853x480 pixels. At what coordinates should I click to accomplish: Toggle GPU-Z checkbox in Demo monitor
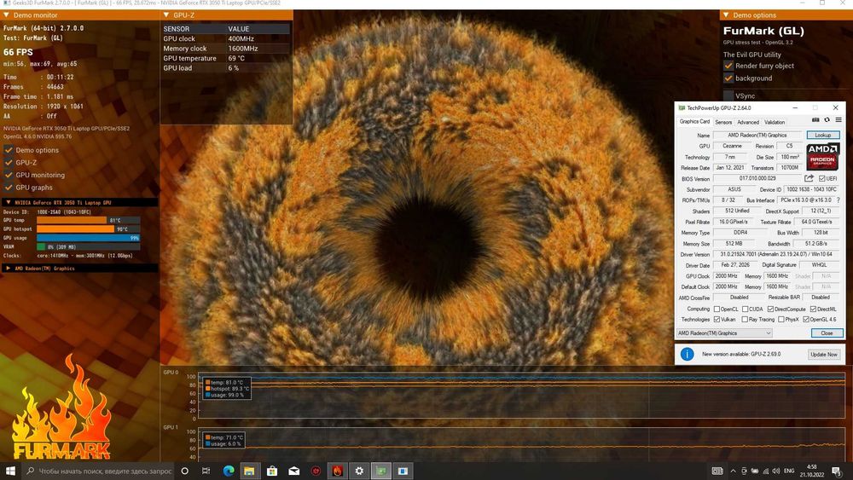tap(9, 163)
